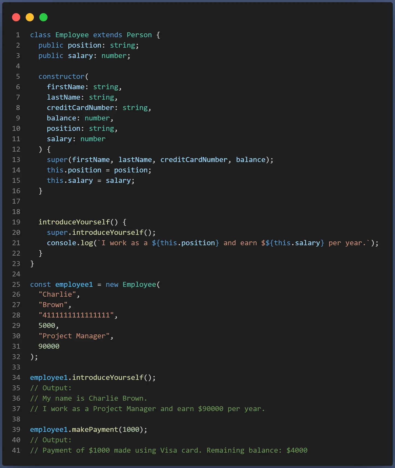The image size is (395, 468).
Task: Click the 'public salary: number;' line
Action: [x=84, y=56]
